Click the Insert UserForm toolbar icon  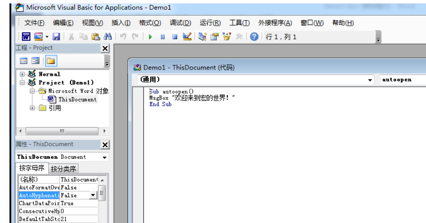(x=38, y=37)
